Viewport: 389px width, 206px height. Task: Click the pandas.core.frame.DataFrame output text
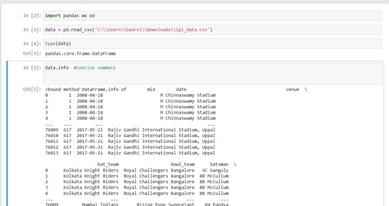pyautogui.click(x=80, y=53)
